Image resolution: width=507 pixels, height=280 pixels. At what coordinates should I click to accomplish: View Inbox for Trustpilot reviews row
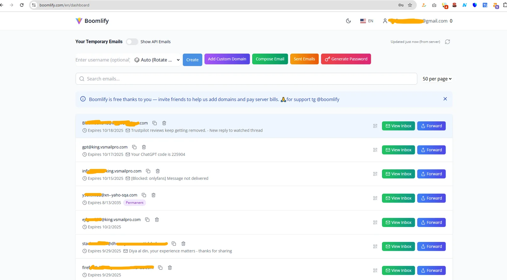click(x=398, y=126)
